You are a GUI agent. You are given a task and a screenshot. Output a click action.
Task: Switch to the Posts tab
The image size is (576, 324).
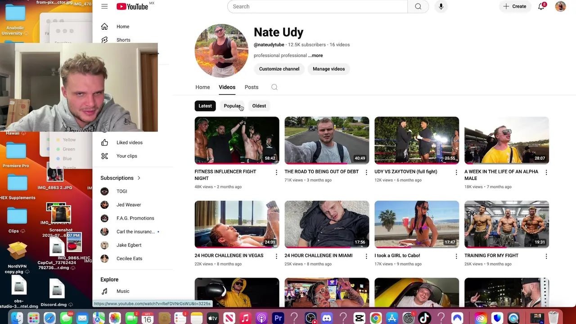point(252,87)
